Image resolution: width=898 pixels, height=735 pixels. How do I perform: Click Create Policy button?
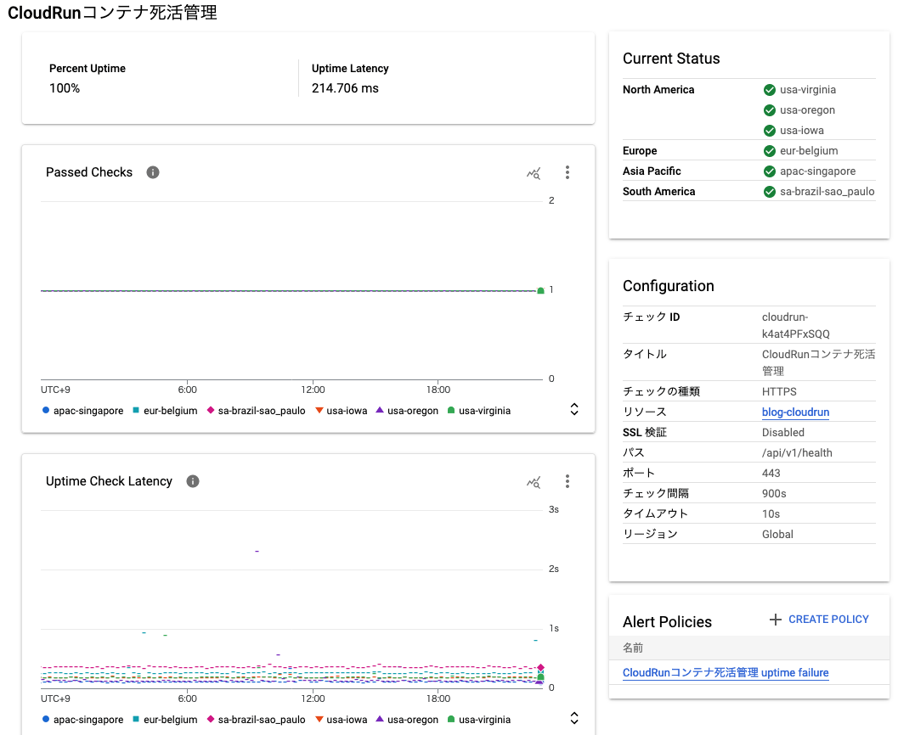(819, 620)
